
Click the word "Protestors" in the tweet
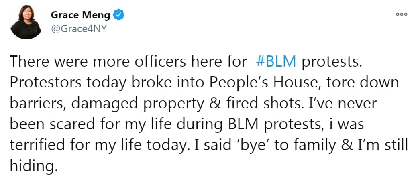coord(46,83)
